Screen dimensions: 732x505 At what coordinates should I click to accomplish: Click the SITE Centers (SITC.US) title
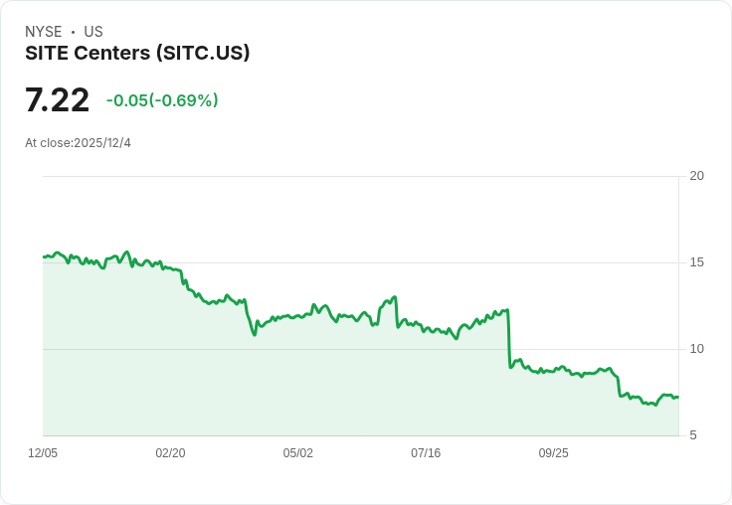137,53
